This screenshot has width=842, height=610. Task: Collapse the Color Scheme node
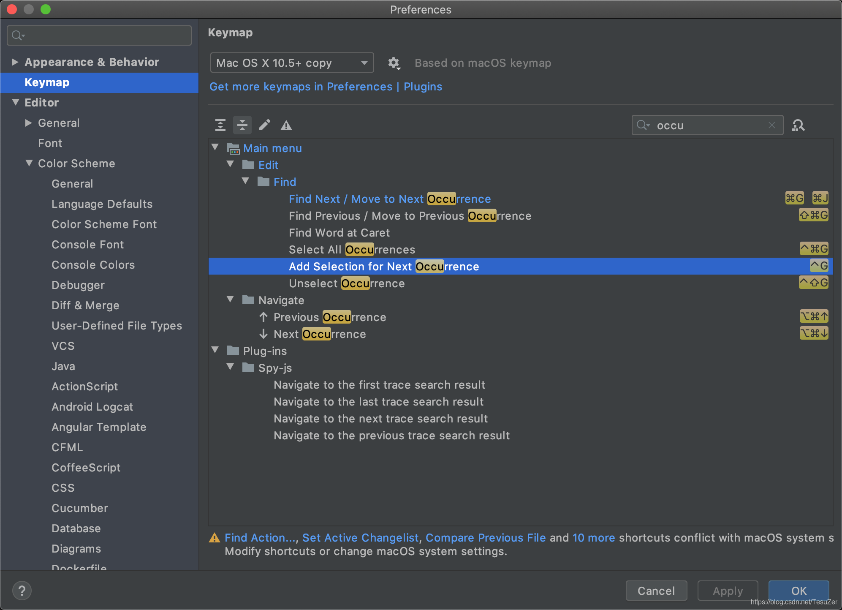click(x=29, y=163)
